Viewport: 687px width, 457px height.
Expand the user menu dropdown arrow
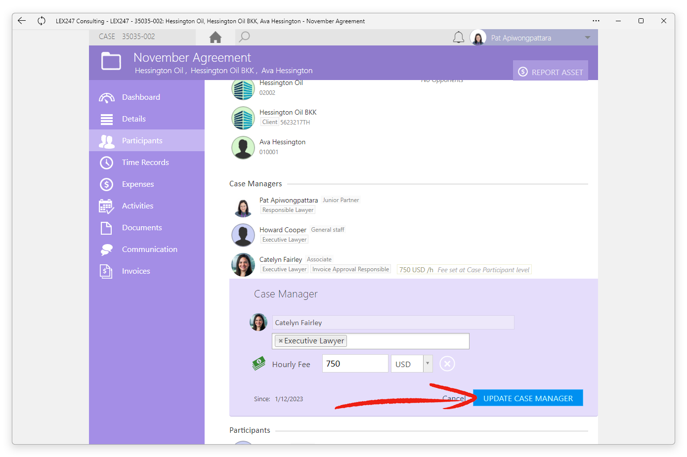point(588,38)
